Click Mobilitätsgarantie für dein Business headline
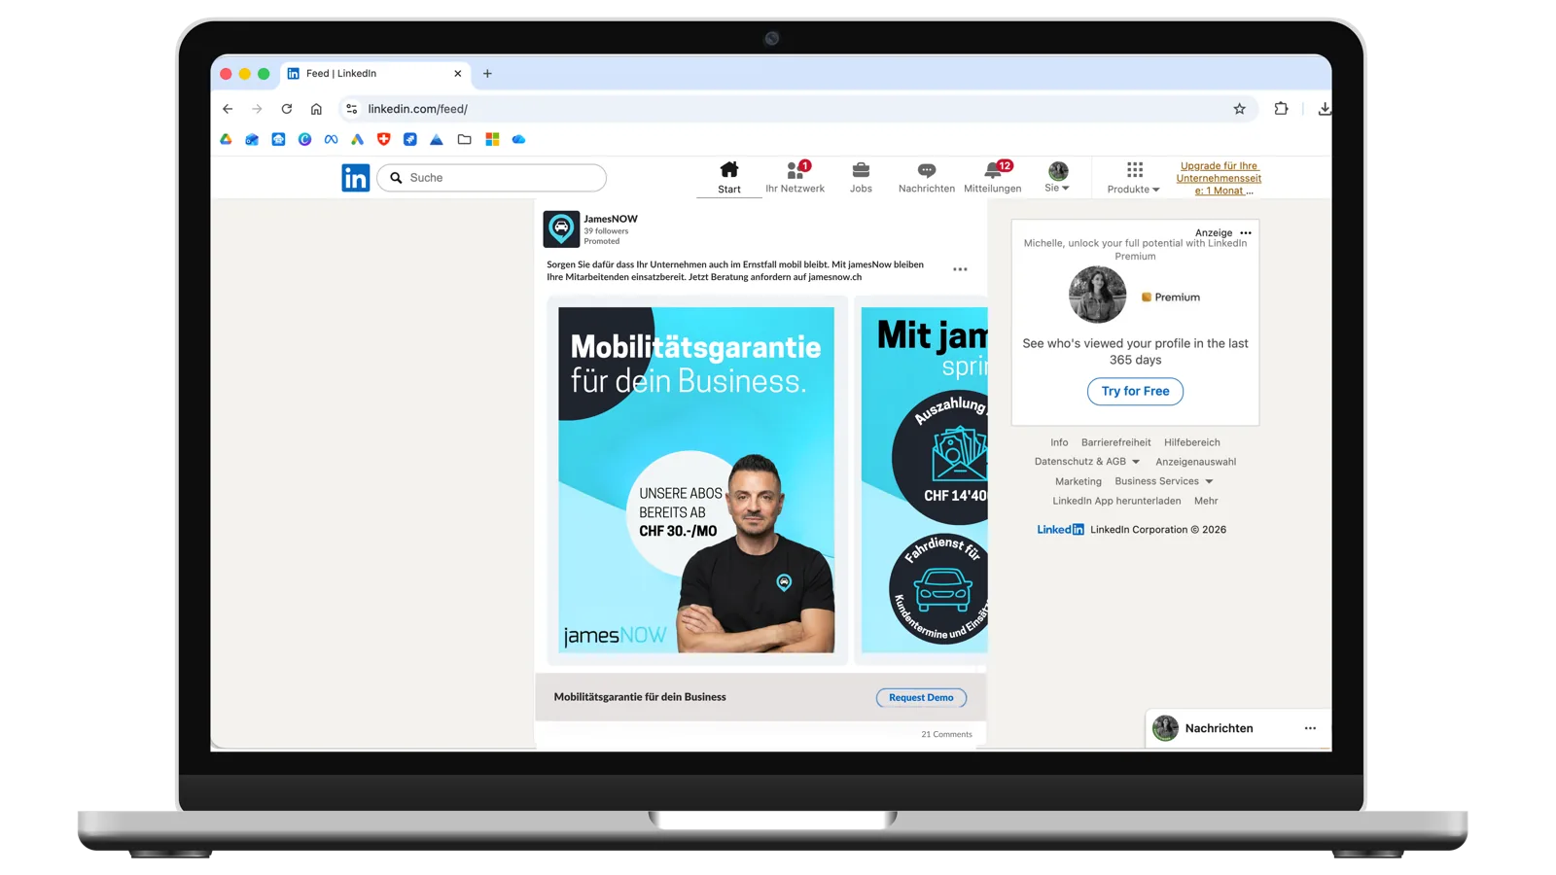This screenshot has height=875, width=1556. pyautogui.click(x=640, y=697)
